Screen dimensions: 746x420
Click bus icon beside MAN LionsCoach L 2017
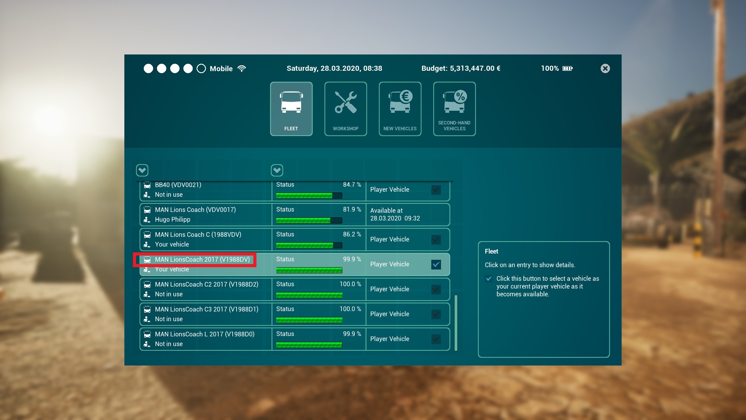coord(147,334)
